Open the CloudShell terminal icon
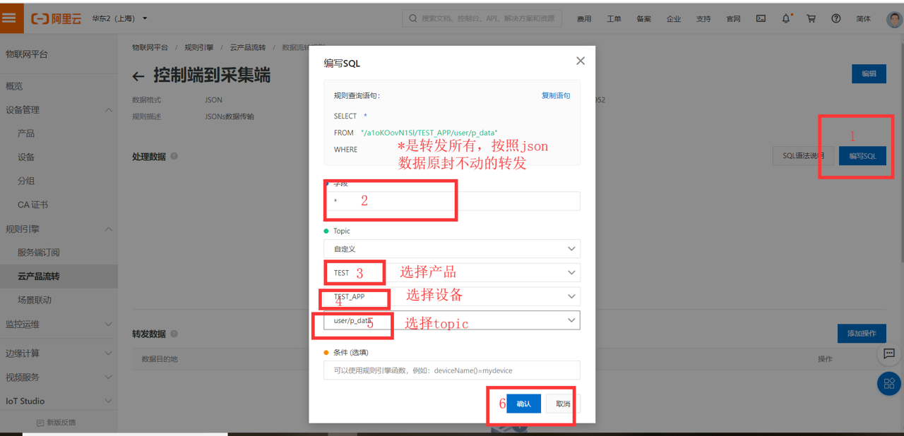The width and height of the screenshot is (904, 436). coord(761,18)
